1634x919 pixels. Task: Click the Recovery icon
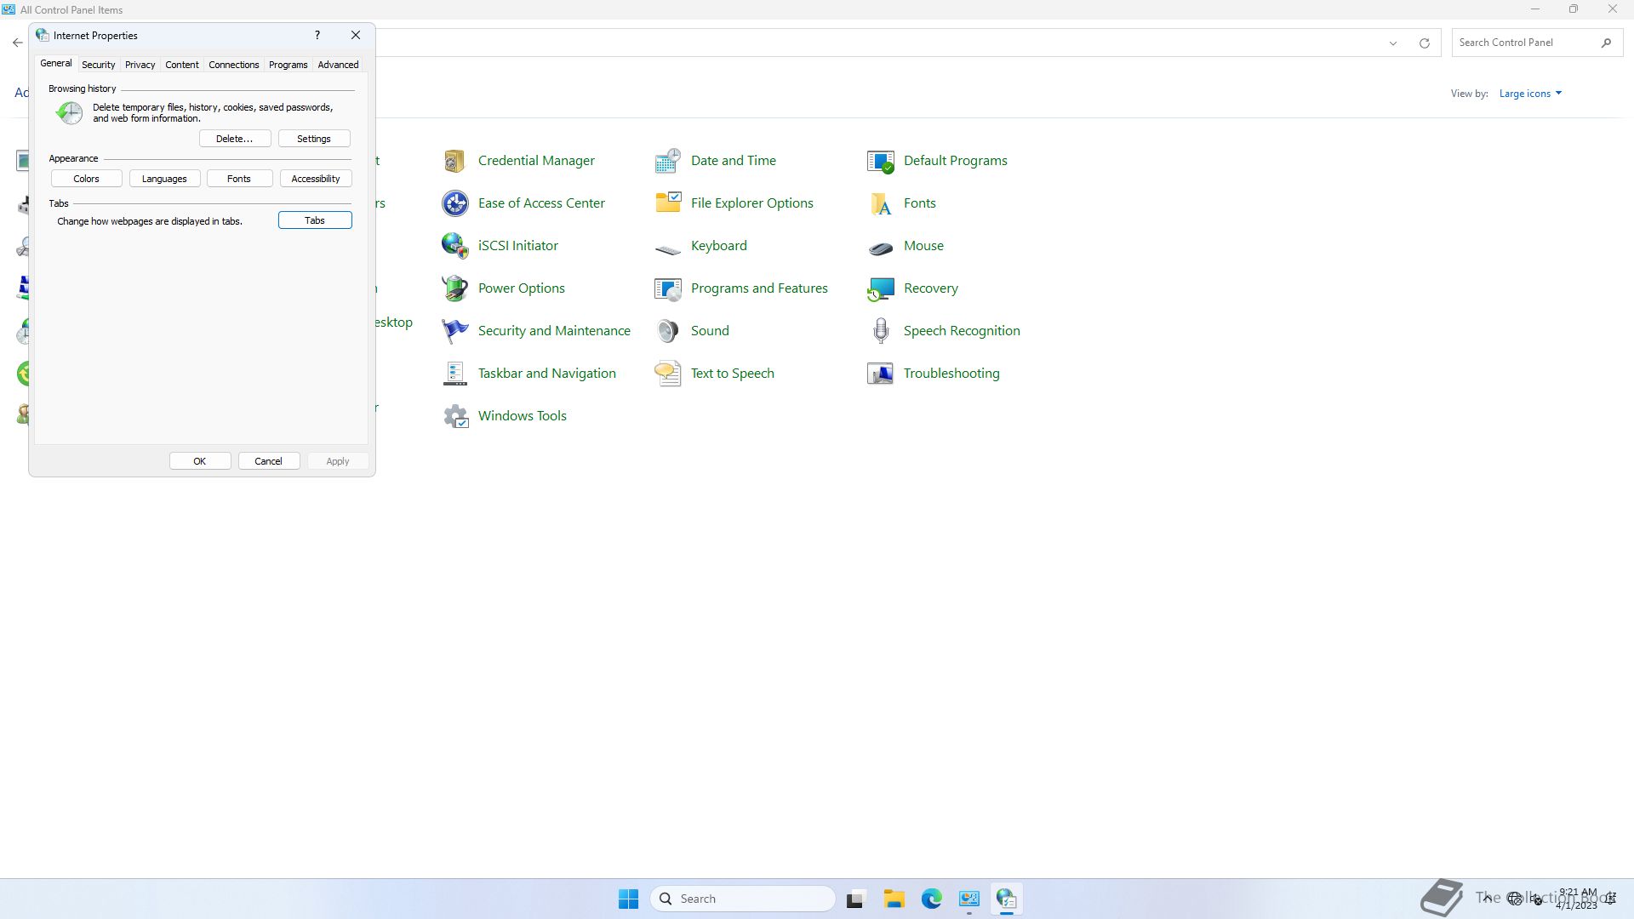880,288
